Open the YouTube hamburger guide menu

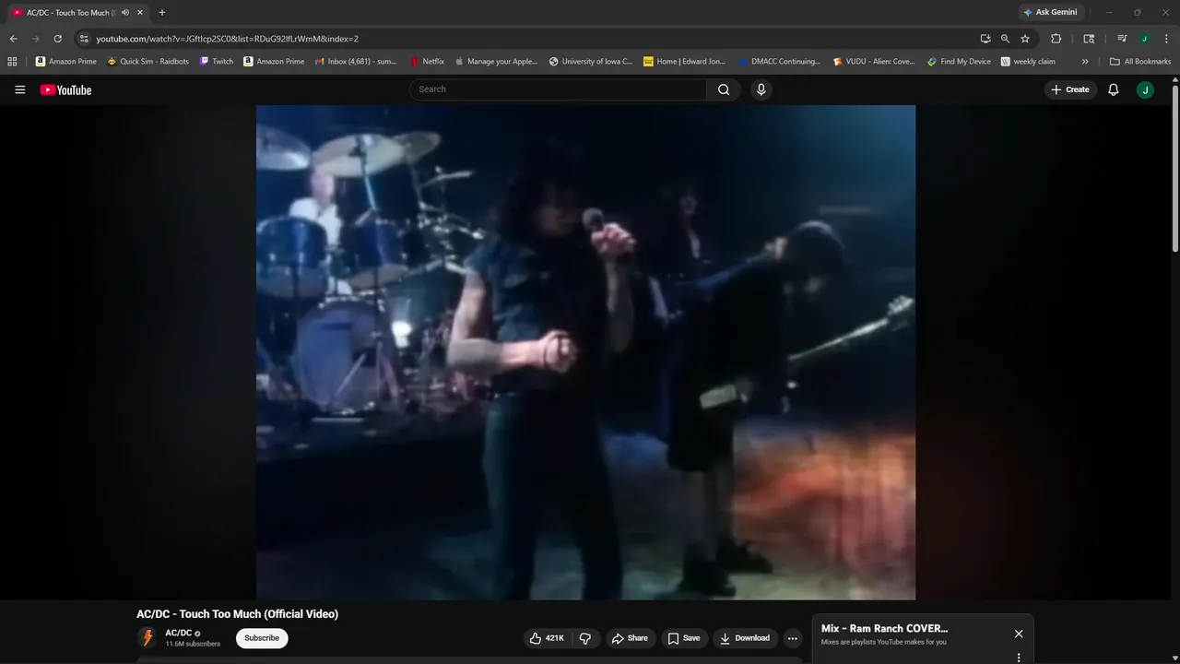(x=20, y=89)
